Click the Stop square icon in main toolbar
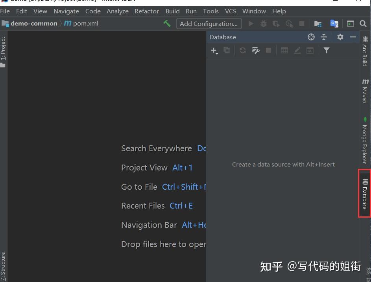371x282 pixels. point(302,24)
